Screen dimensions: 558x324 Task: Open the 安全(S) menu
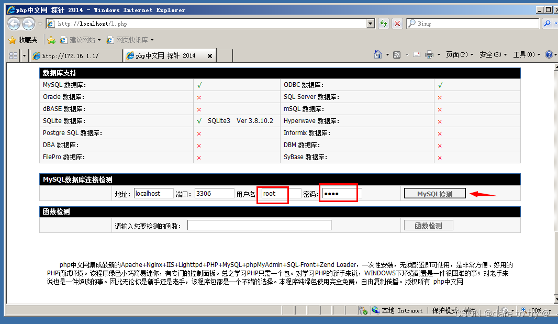click(x=493, y=54)
